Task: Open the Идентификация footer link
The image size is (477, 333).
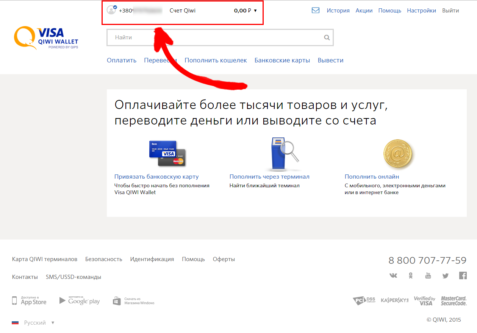Action: point(152,259)
